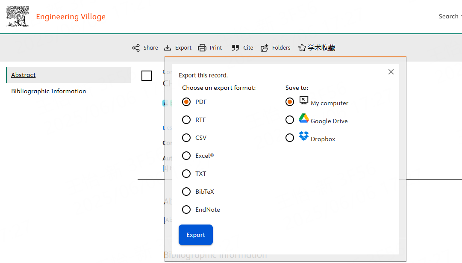Choose Dropbox as save location
Viewport: 462px width, 263px height.
290,138
